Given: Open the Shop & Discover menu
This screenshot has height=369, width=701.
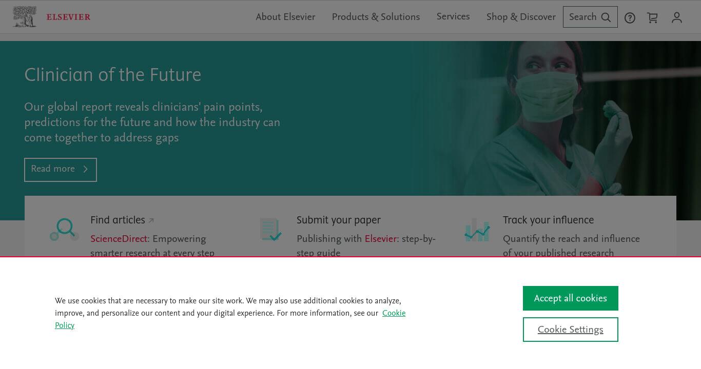Looking at the screenshot, I should pos(521,17).
